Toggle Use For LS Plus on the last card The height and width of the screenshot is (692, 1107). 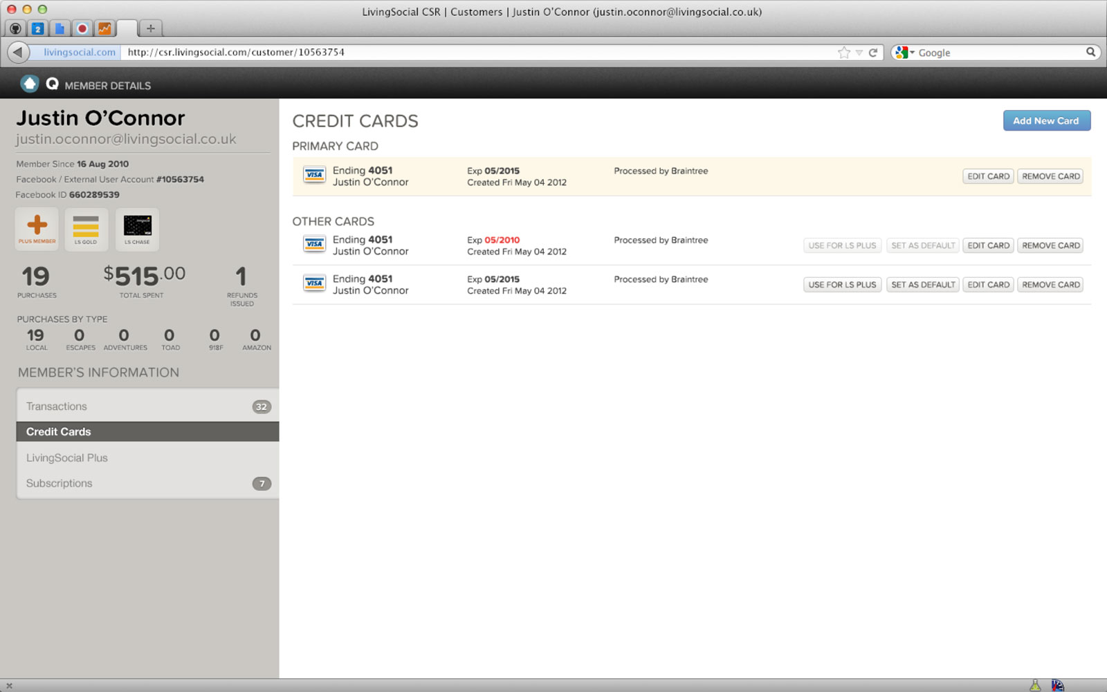[x=841, y=284]
